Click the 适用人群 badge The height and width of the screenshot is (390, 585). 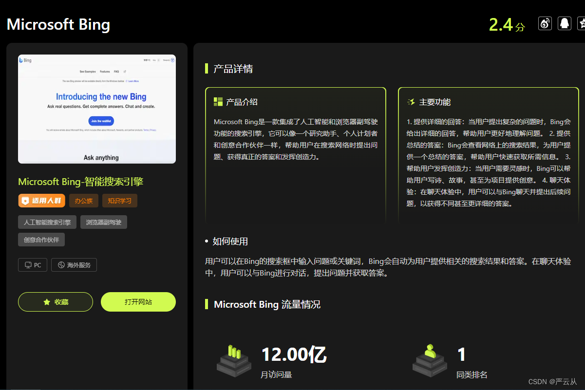click(x=42, y=201)
